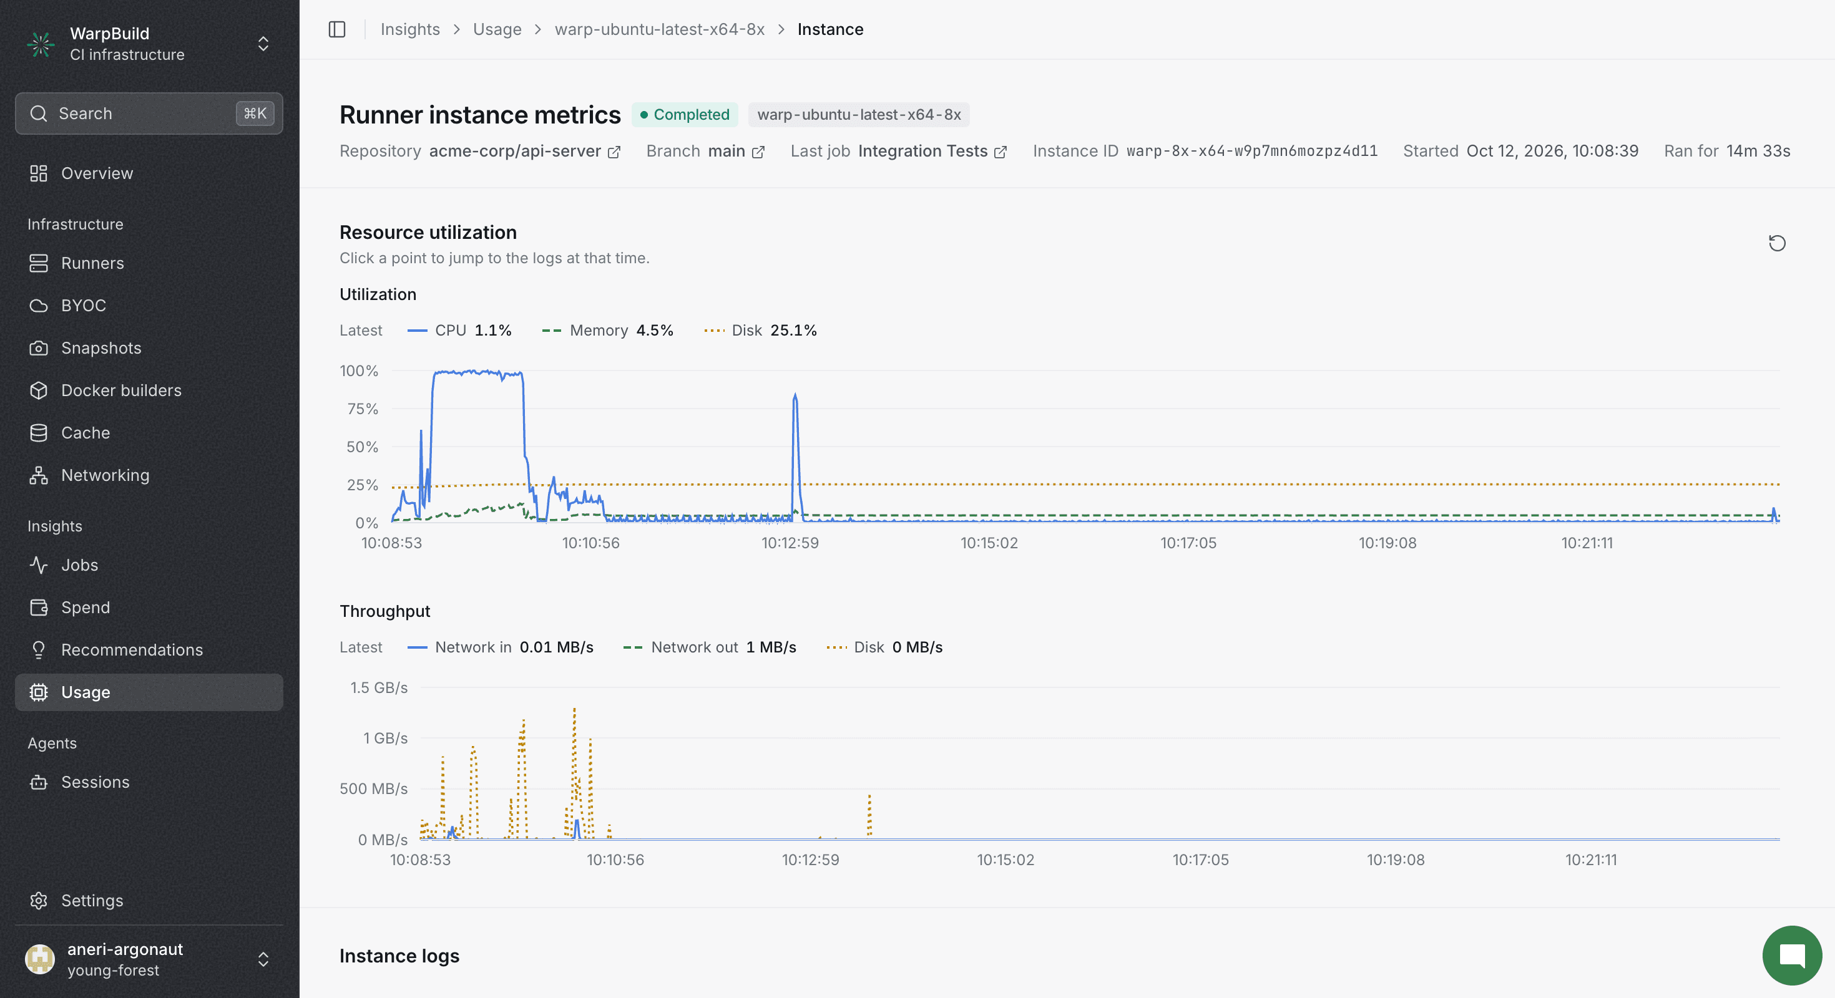Viewport: 1835px width, 998px height.
Task: Click the Spend wallet icon
Action: tap(39, 607)
